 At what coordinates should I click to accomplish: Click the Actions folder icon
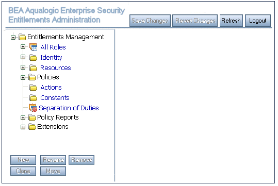click(33, 88)
